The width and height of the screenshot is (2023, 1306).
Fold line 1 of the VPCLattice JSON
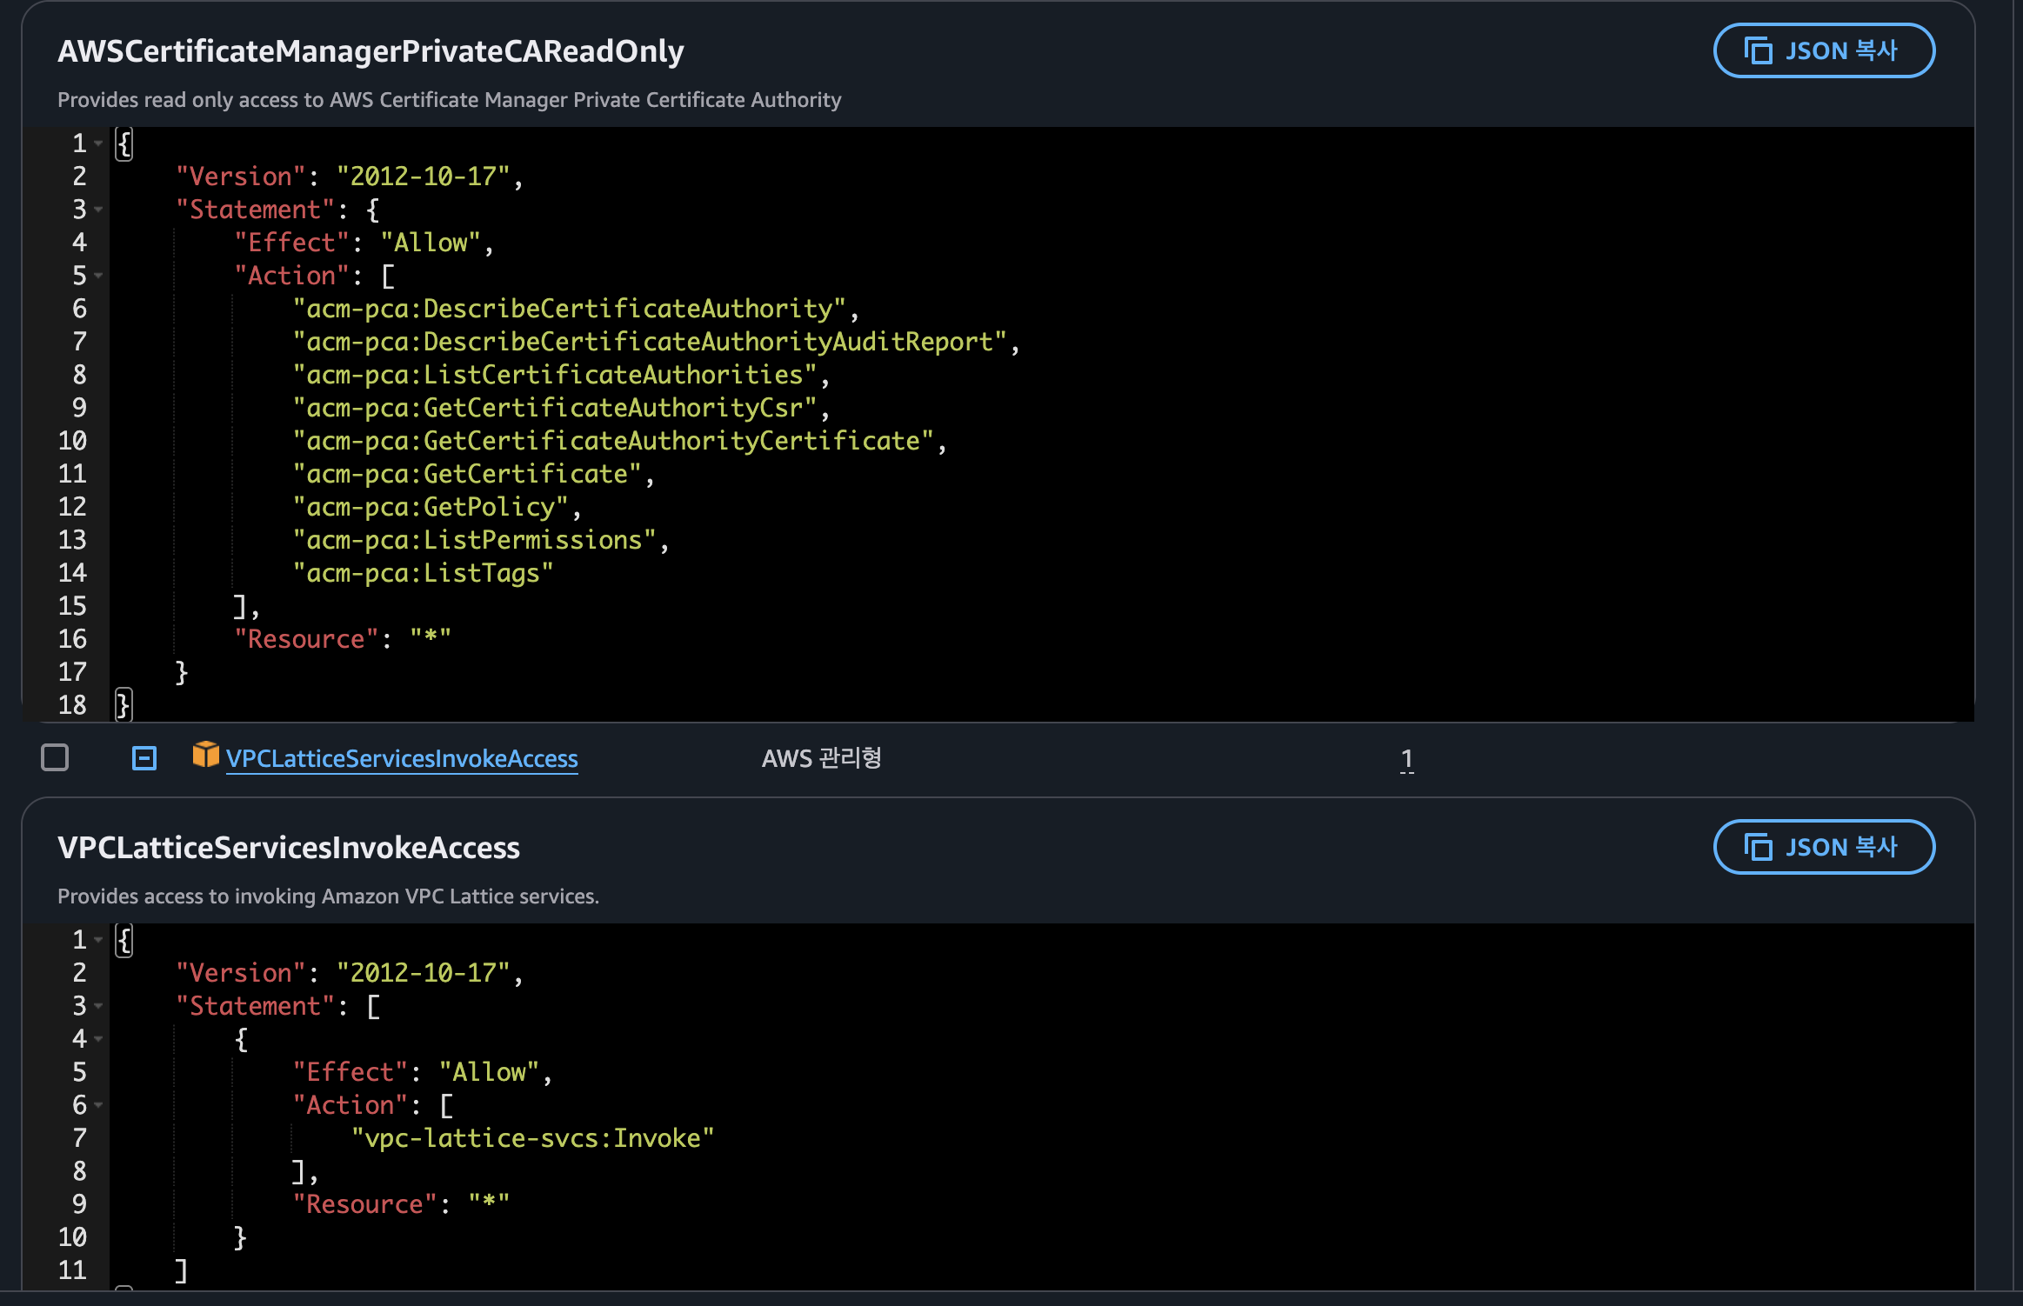98,940
